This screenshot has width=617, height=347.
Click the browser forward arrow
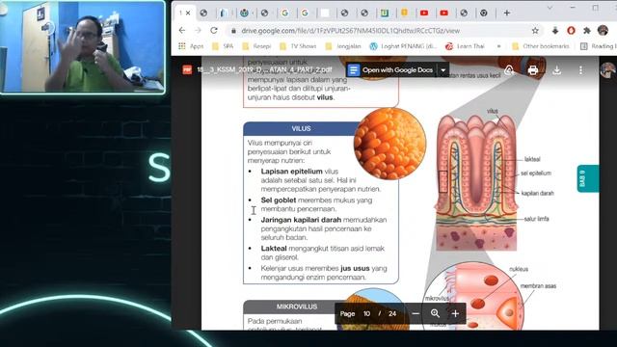198,30
